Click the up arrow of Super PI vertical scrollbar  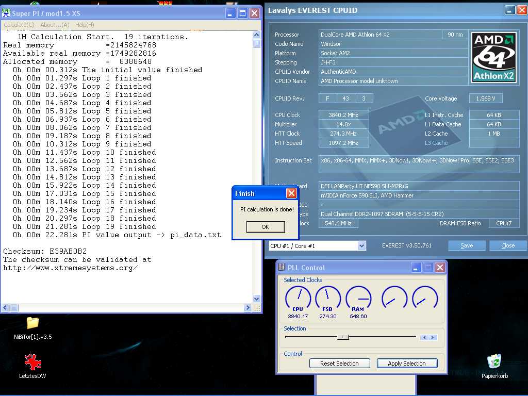pyautogui.click(x=257, y=35)
